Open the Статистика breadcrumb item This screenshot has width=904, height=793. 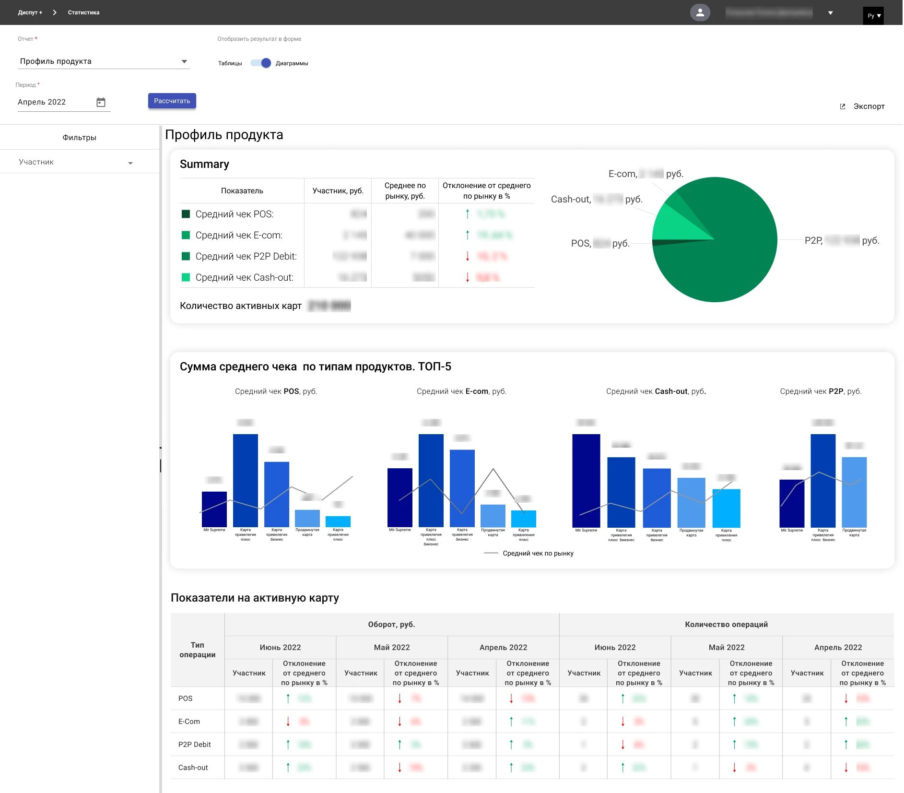pyautogui.click(x=83, y=12)
